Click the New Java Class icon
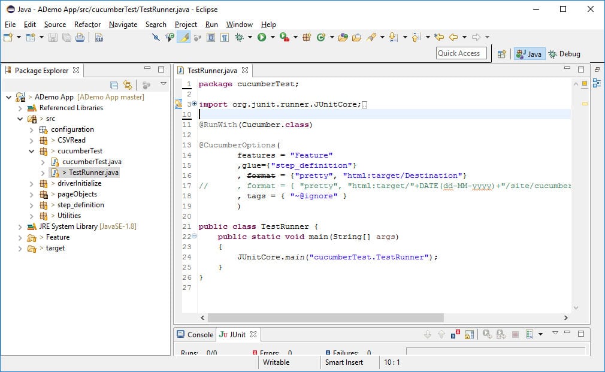605x372 pixels. [x=321, y=37]
